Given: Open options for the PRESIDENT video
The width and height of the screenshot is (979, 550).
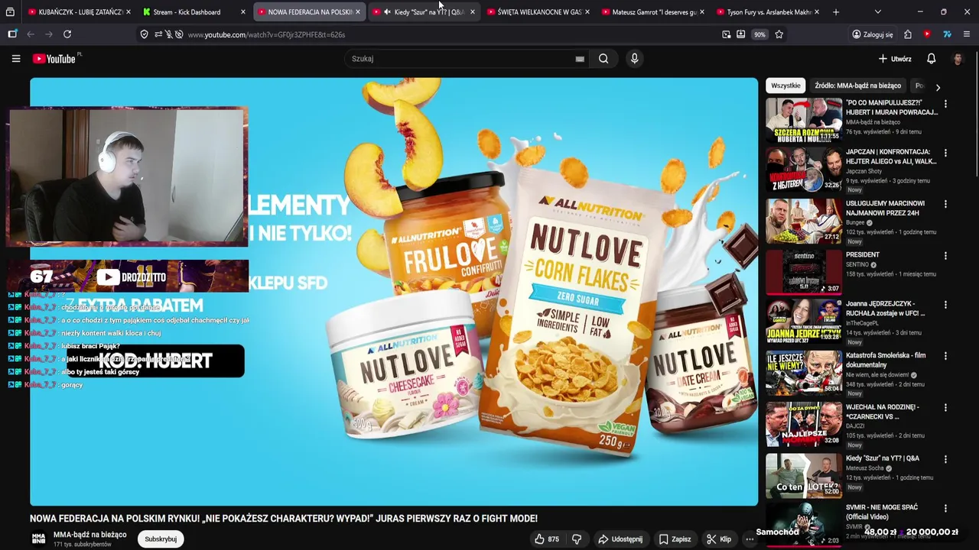Looking at the screenshot, I should 945,256.
